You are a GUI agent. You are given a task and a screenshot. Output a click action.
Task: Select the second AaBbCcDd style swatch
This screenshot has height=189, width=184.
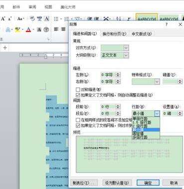coord(169,18)
